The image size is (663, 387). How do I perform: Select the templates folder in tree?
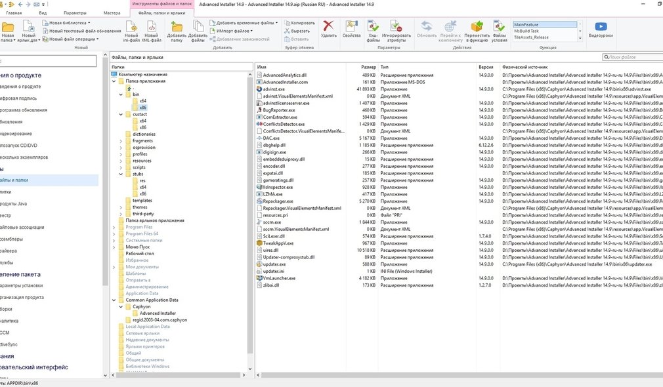coord(142,201)
